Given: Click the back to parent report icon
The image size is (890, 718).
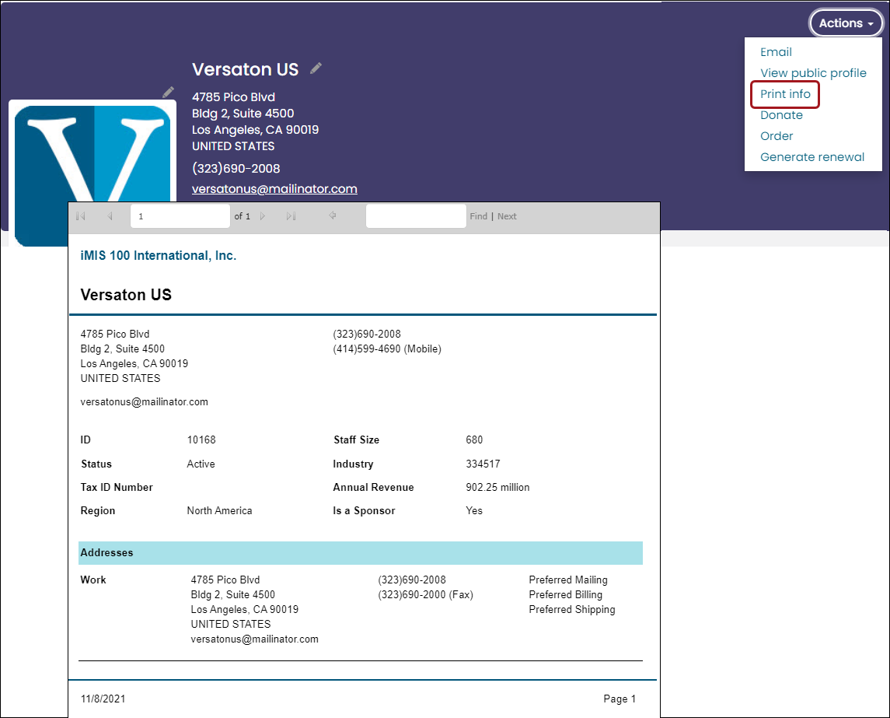Looking at the screenshot, I should point(333,215).
